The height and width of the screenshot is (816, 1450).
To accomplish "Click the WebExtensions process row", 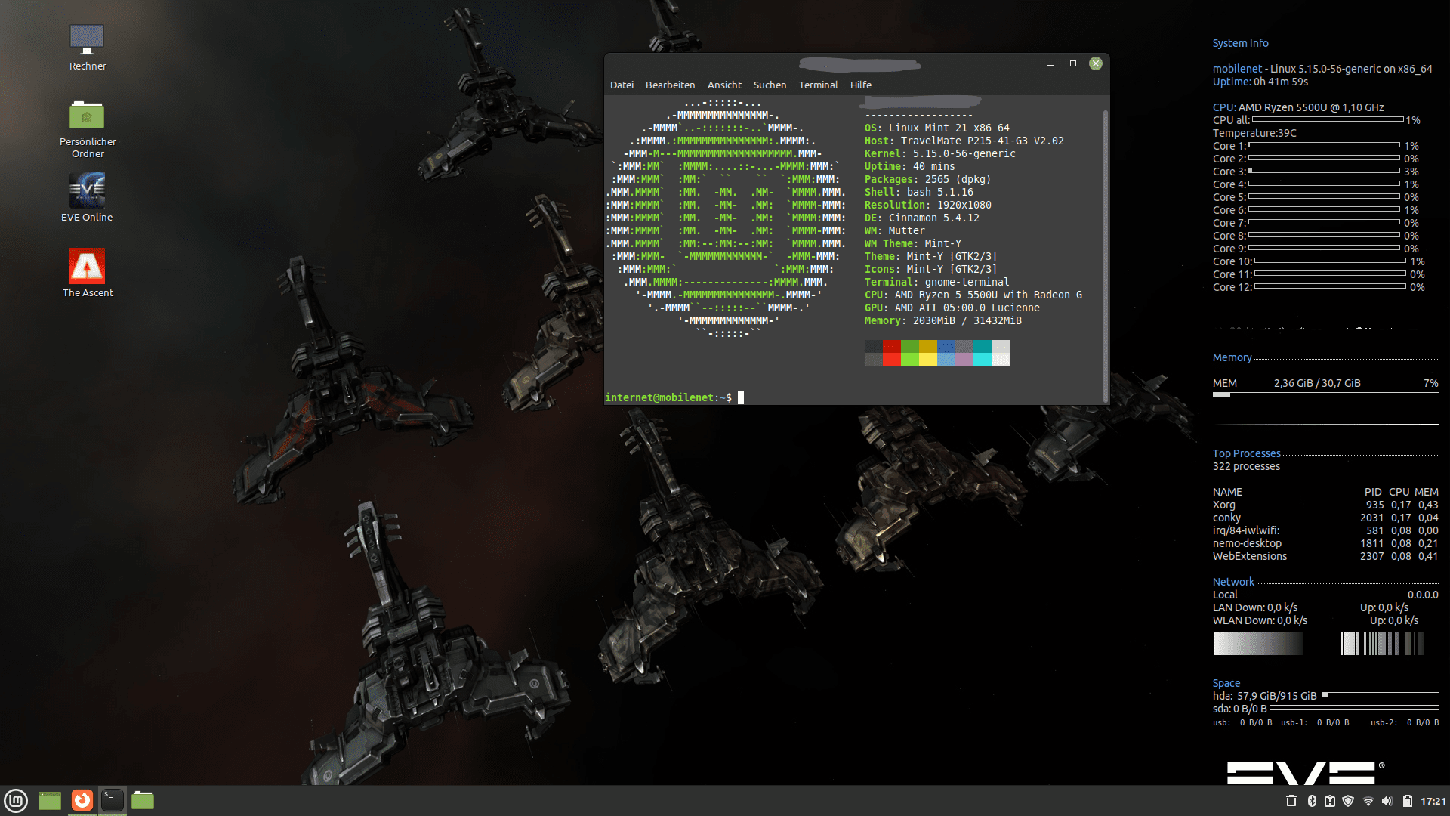I will point(1325,556).
